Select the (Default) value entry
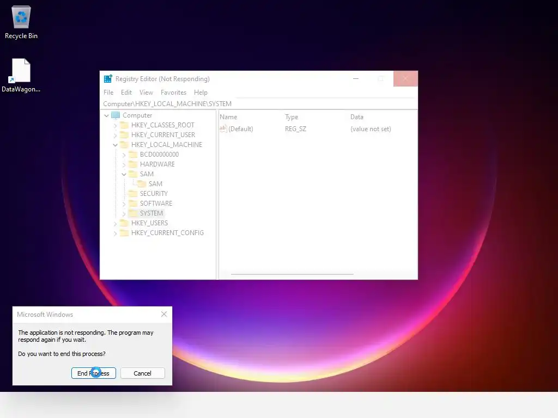The height and width of the screenshot is (418, 558). [x=241, y=129]
